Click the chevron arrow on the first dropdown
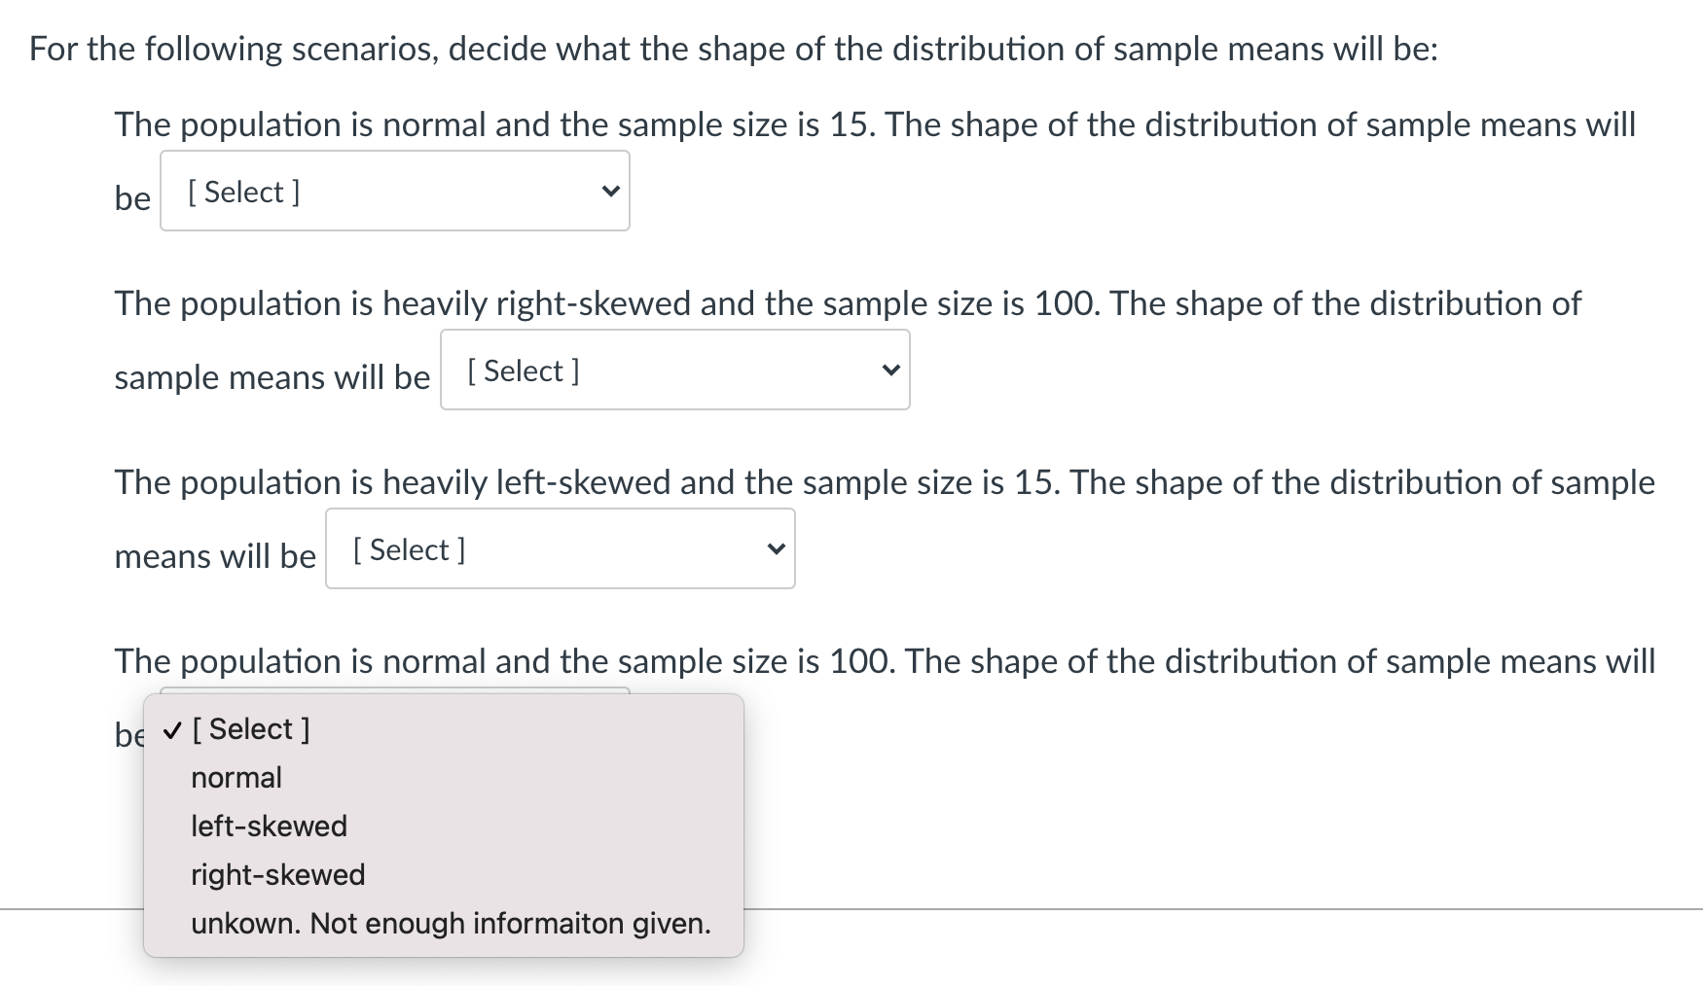The height and width of the screenshot is (986, 1703). (x=609, y=191)
